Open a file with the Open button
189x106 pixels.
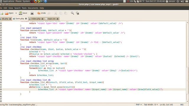(9, 13)
